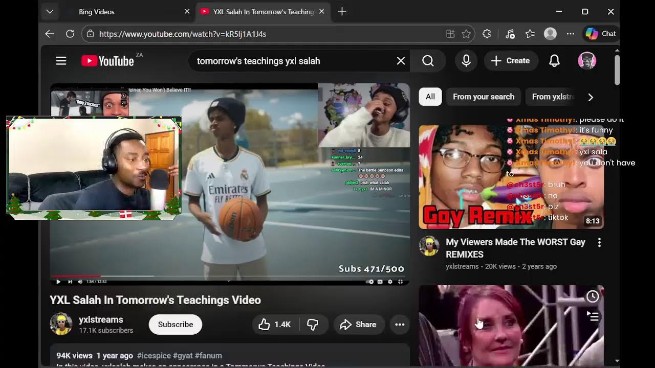Screen dimensions: 655x368
Task: Run search with the magnifier button
Action: point(428,61)
